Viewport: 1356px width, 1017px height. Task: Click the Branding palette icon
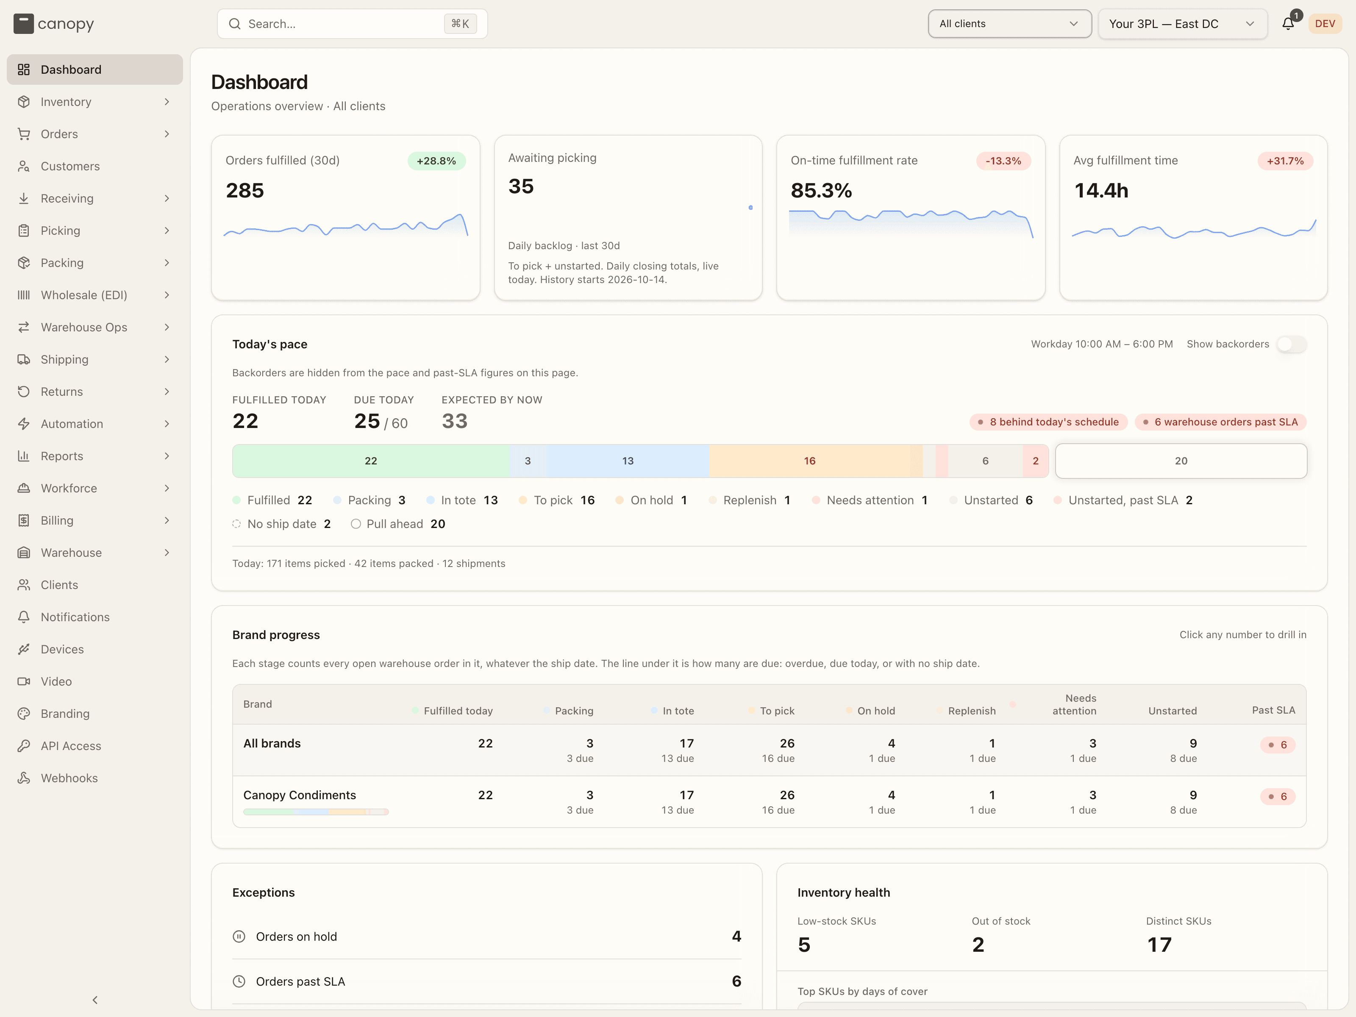pos(24,713)
